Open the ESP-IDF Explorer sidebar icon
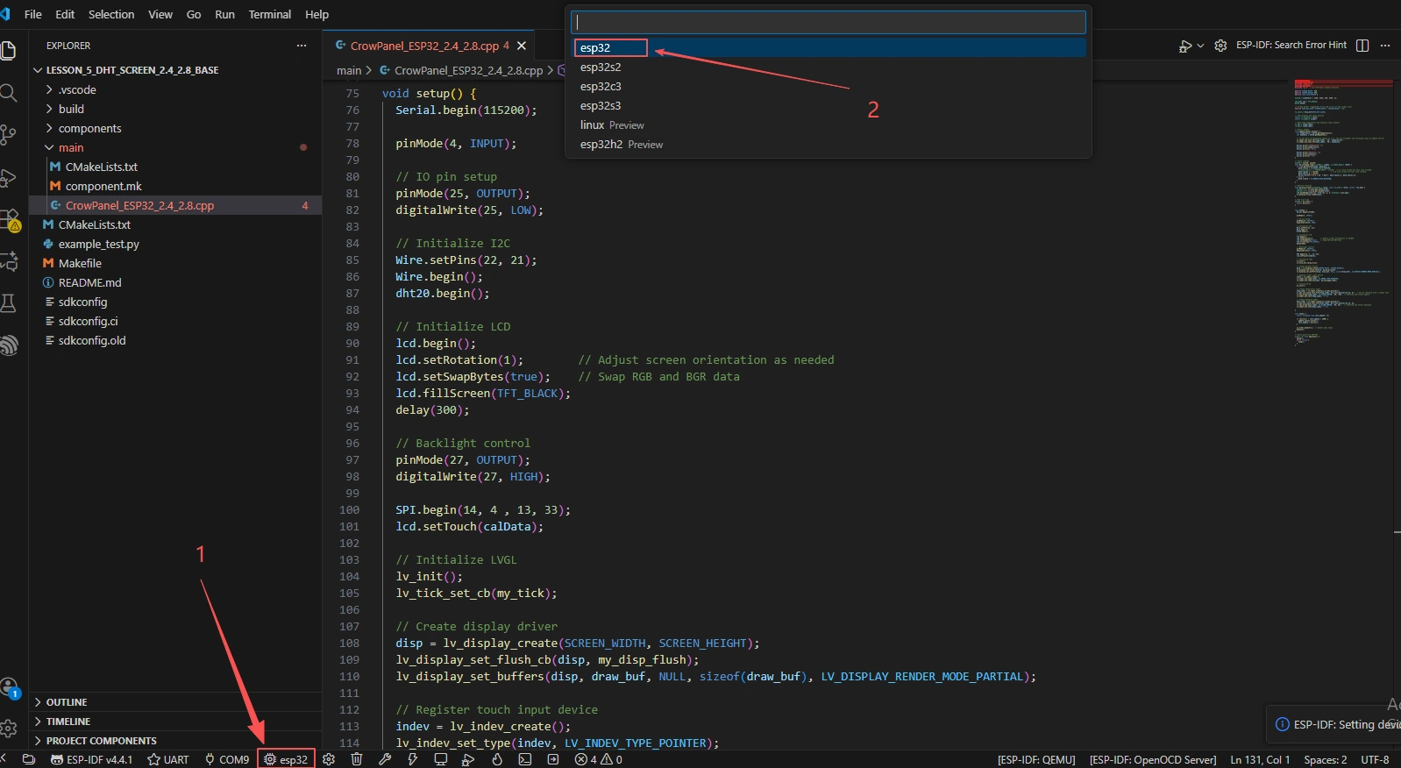This screenshot has width=1401, height=768. pos(9,345)
